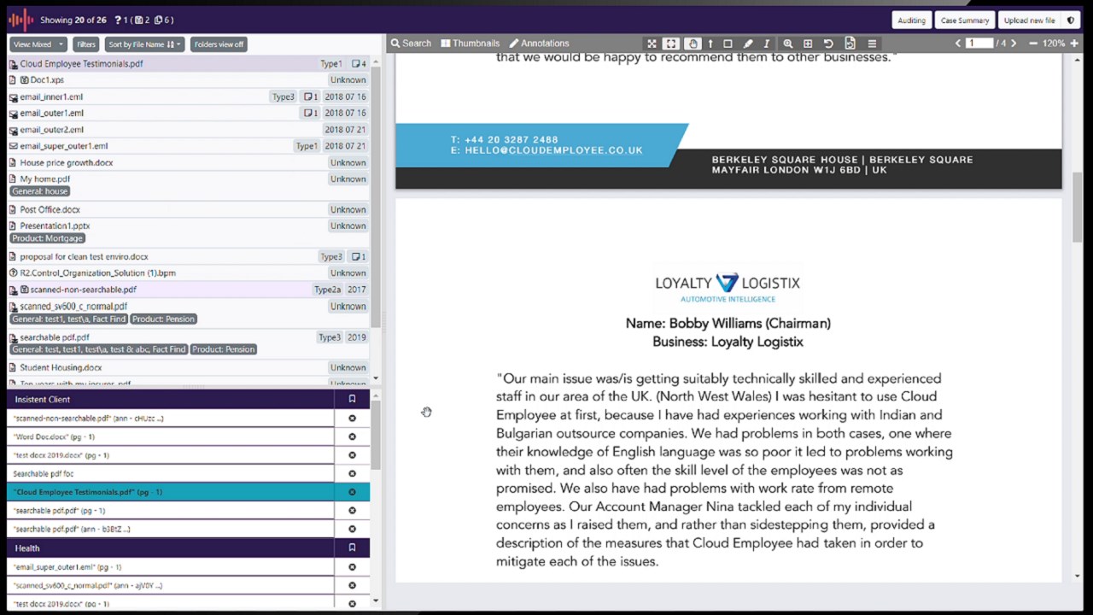Open "scanned_sv600_c_normal.pdf" annotation entry under Health
The height and width of the screenshot is (615, 1093).
tap(171, 586)
